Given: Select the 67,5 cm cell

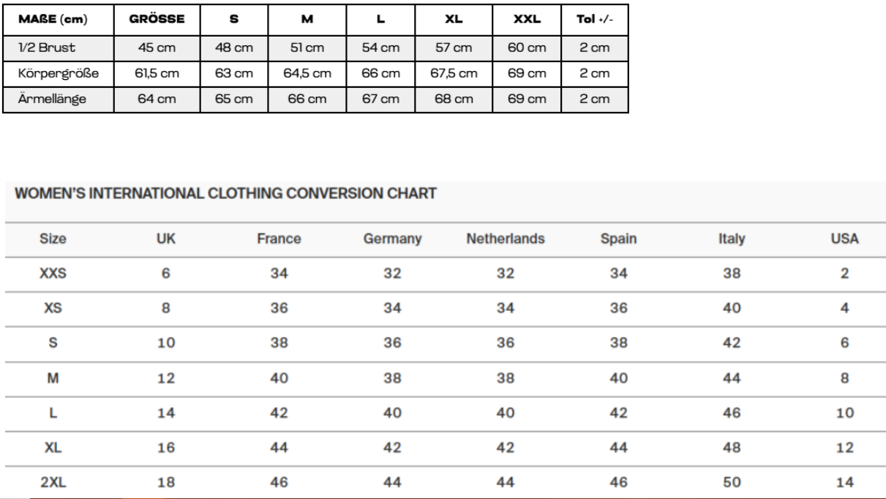Looking at the screenshot, I should click(454, 73).
